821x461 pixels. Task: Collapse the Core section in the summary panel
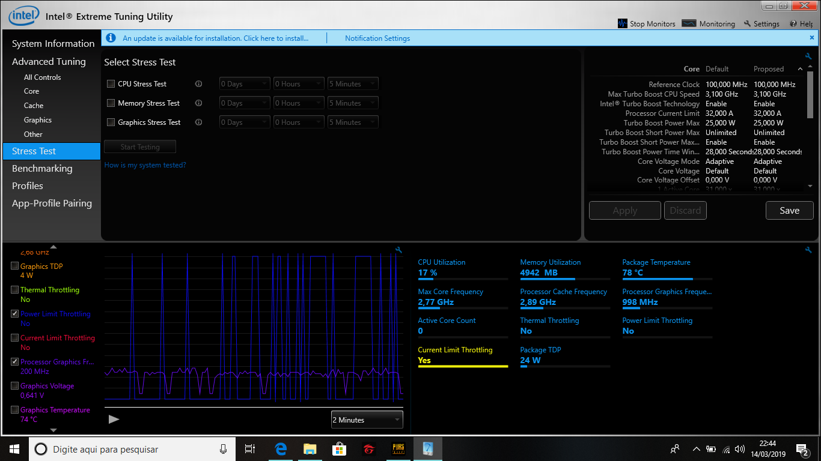[800, 69]
